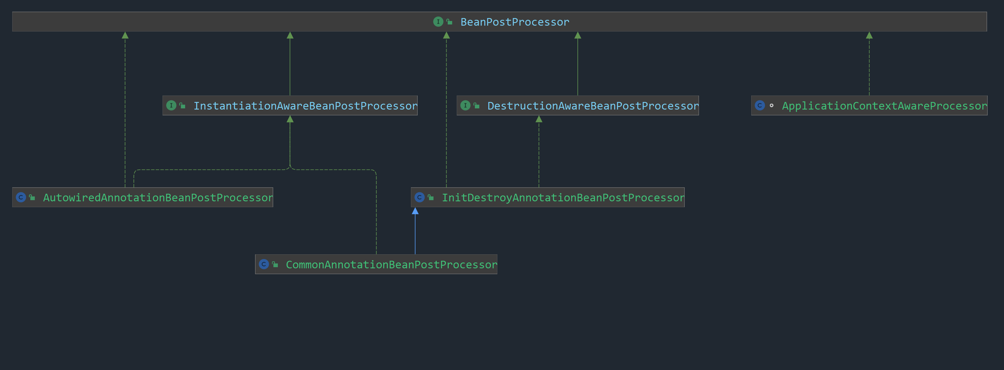Click the public lock icon on BeanPostProcessor
1004x370 pixels.
(449, 22)
